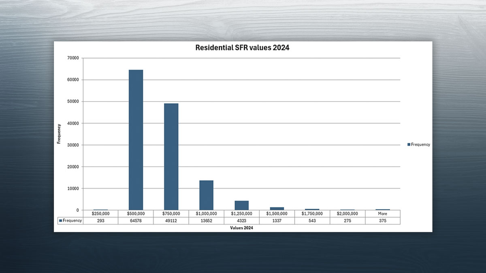Click the vertical axis title 'Frequency'
The image size is (486, 273).
[x=59, y=134]
